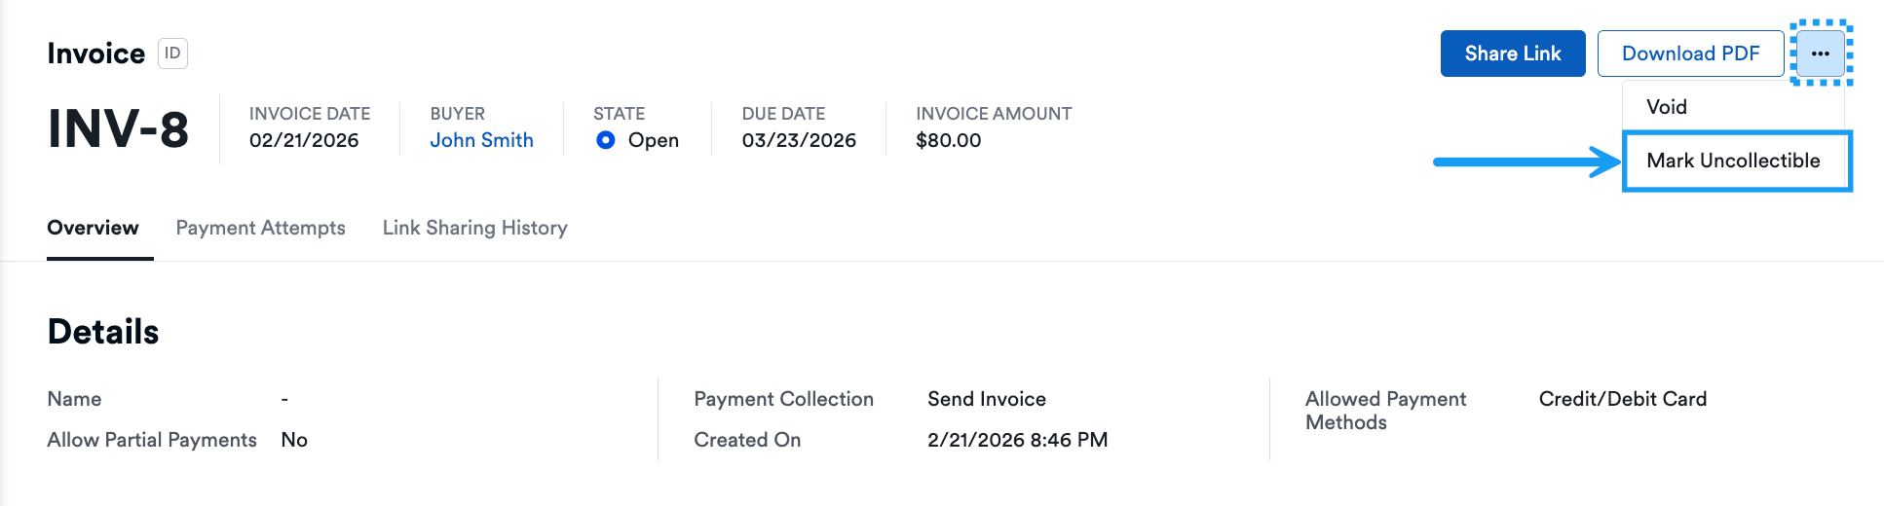Click the ID badge beside Invoice title
The width and height of the screenshot is (1884, 506).
point(172,54)
